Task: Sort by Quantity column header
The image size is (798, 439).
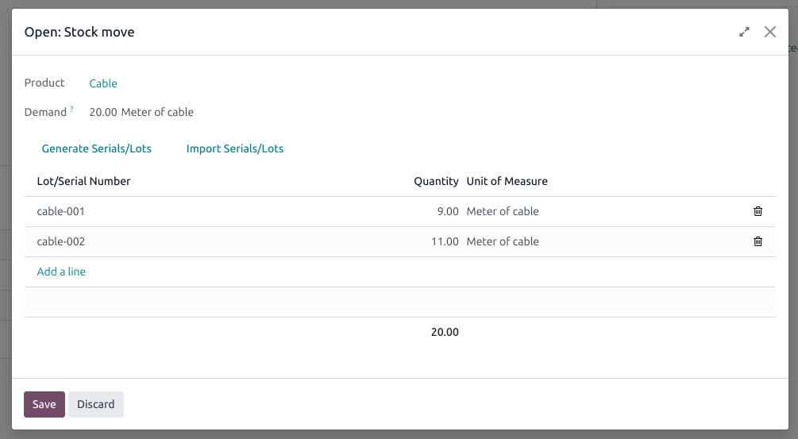Action: [436, 181]
